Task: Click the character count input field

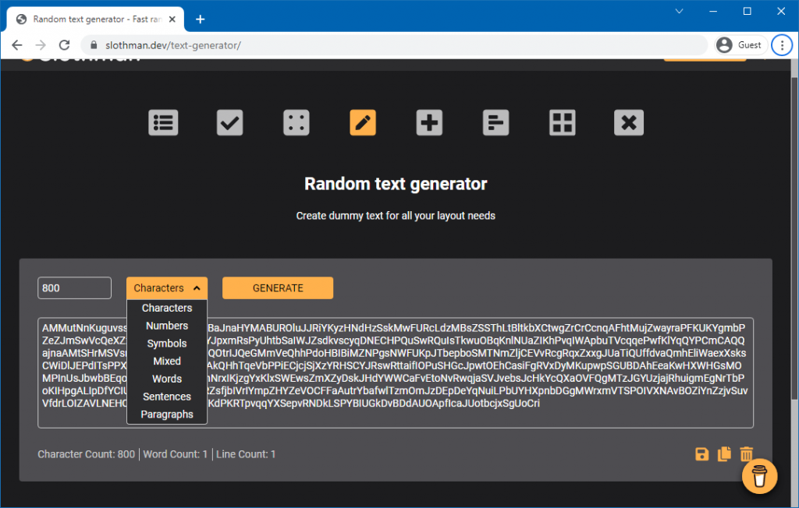Action: (x=74, y=288)
